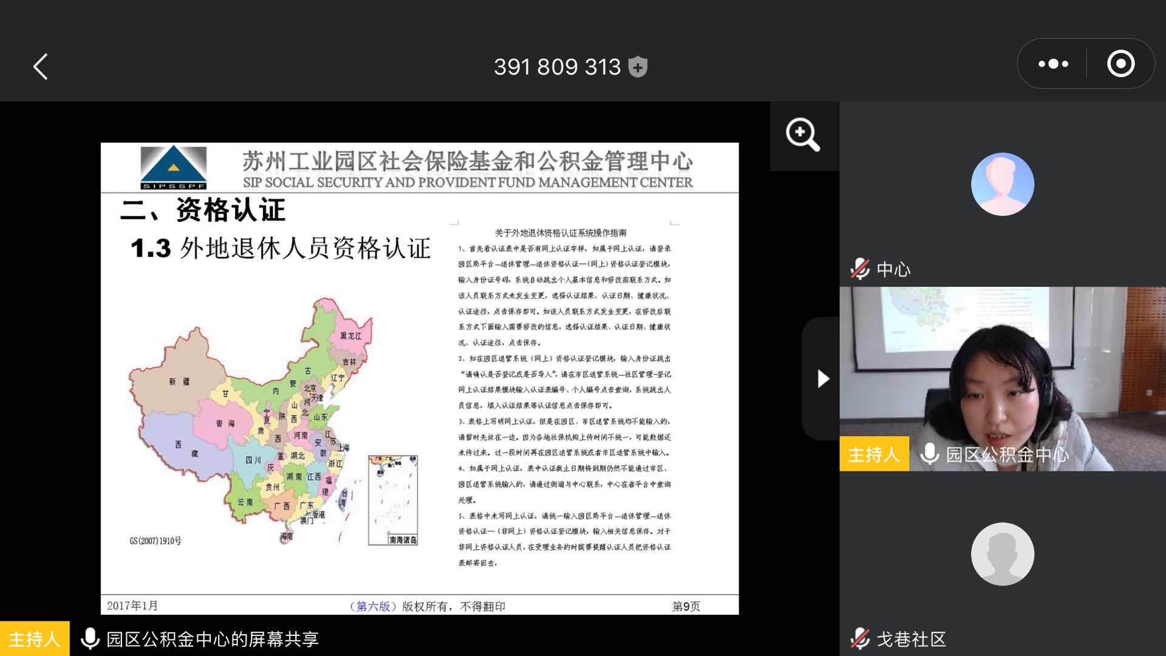The height and width of the screenshot is (656, 1166).
Task: Tap the shared slide heading 二、资格认证
Action: tap(203, 210)
